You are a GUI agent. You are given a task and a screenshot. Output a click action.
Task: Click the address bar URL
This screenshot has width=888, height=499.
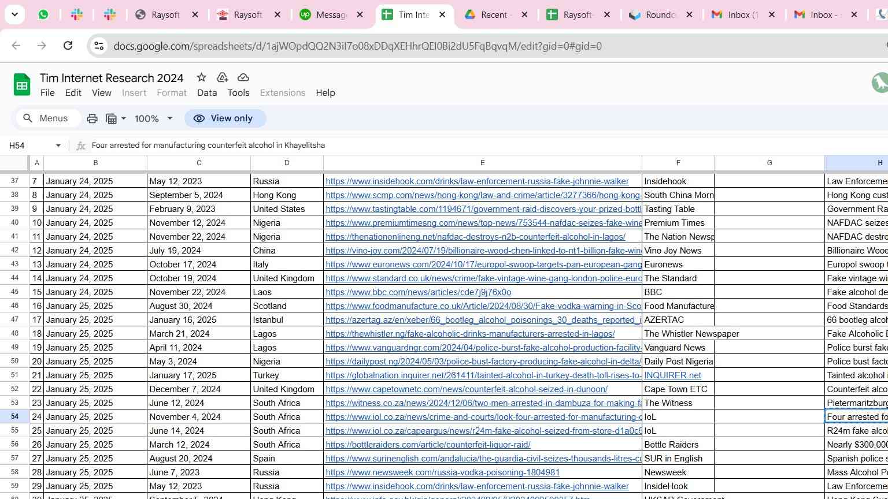pos(358,46)
